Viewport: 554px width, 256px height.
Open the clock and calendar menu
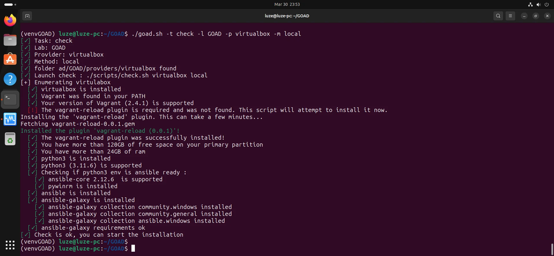tap(287, 4)
